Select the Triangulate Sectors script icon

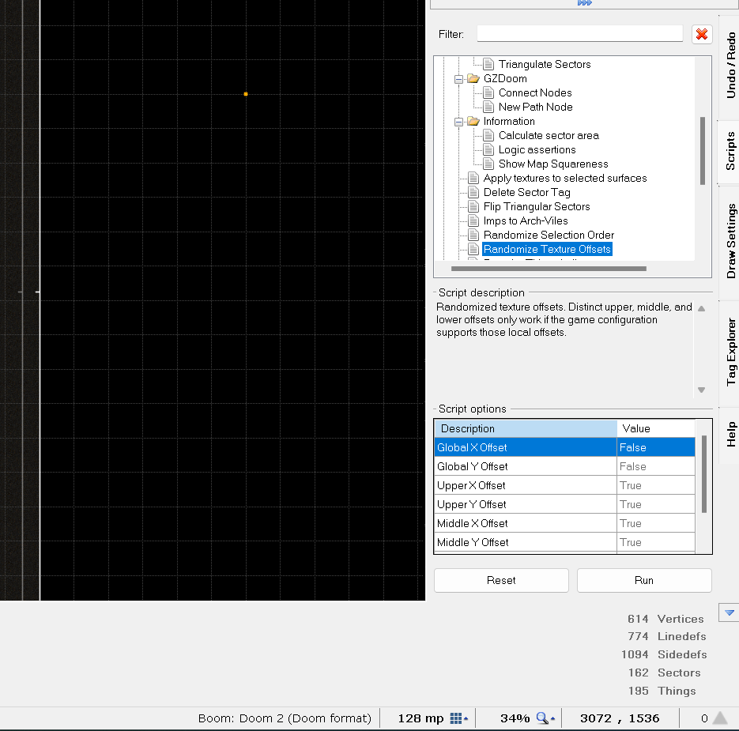point(488,64)
